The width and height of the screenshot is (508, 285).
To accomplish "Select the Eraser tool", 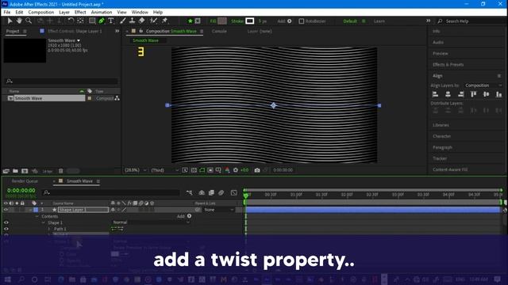I will click(142, 21).
